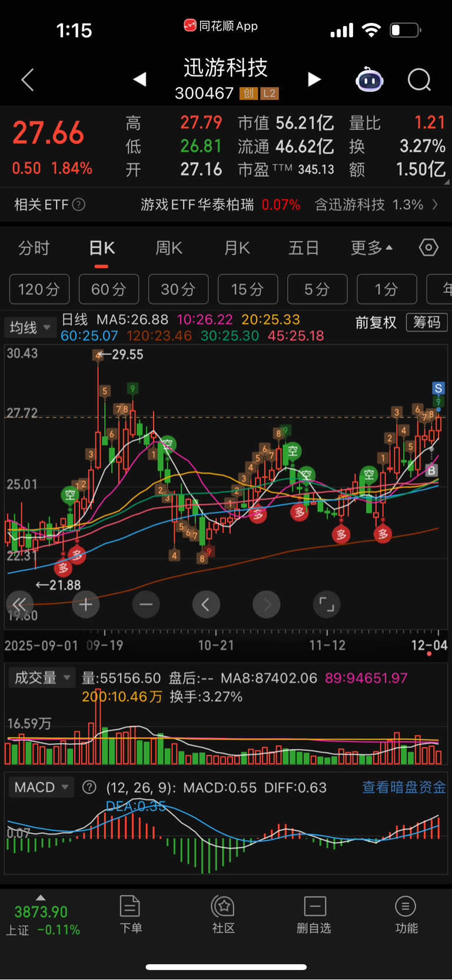Toggle 前复权 price adjustment option
452x980 pixels.
376,322
